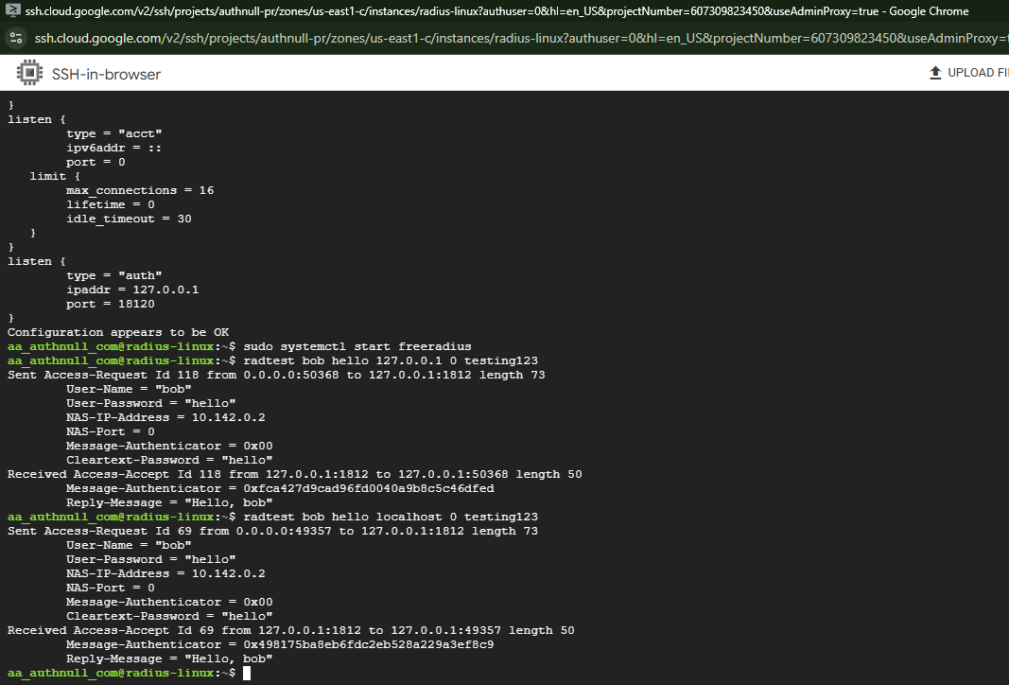Click 'Configuration appears to be OK' line
1009x685 pixels.
[x=118, y=332]
